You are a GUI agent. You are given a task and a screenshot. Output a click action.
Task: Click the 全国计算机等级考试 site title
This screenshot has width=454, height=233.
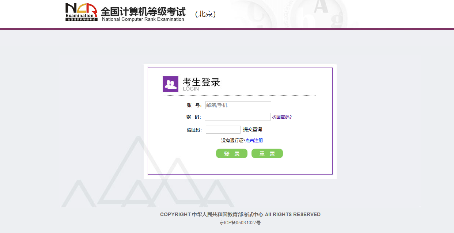click(x=143, y=11)
